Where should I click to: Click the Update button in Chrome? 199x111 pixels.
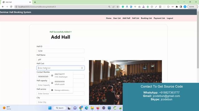(x=192, y=7)
